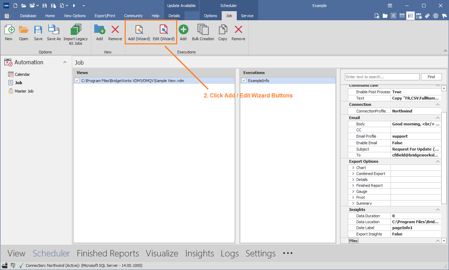449x270 pixels.
Task: Expand the Chart export option
Action: tap(353, 168)
